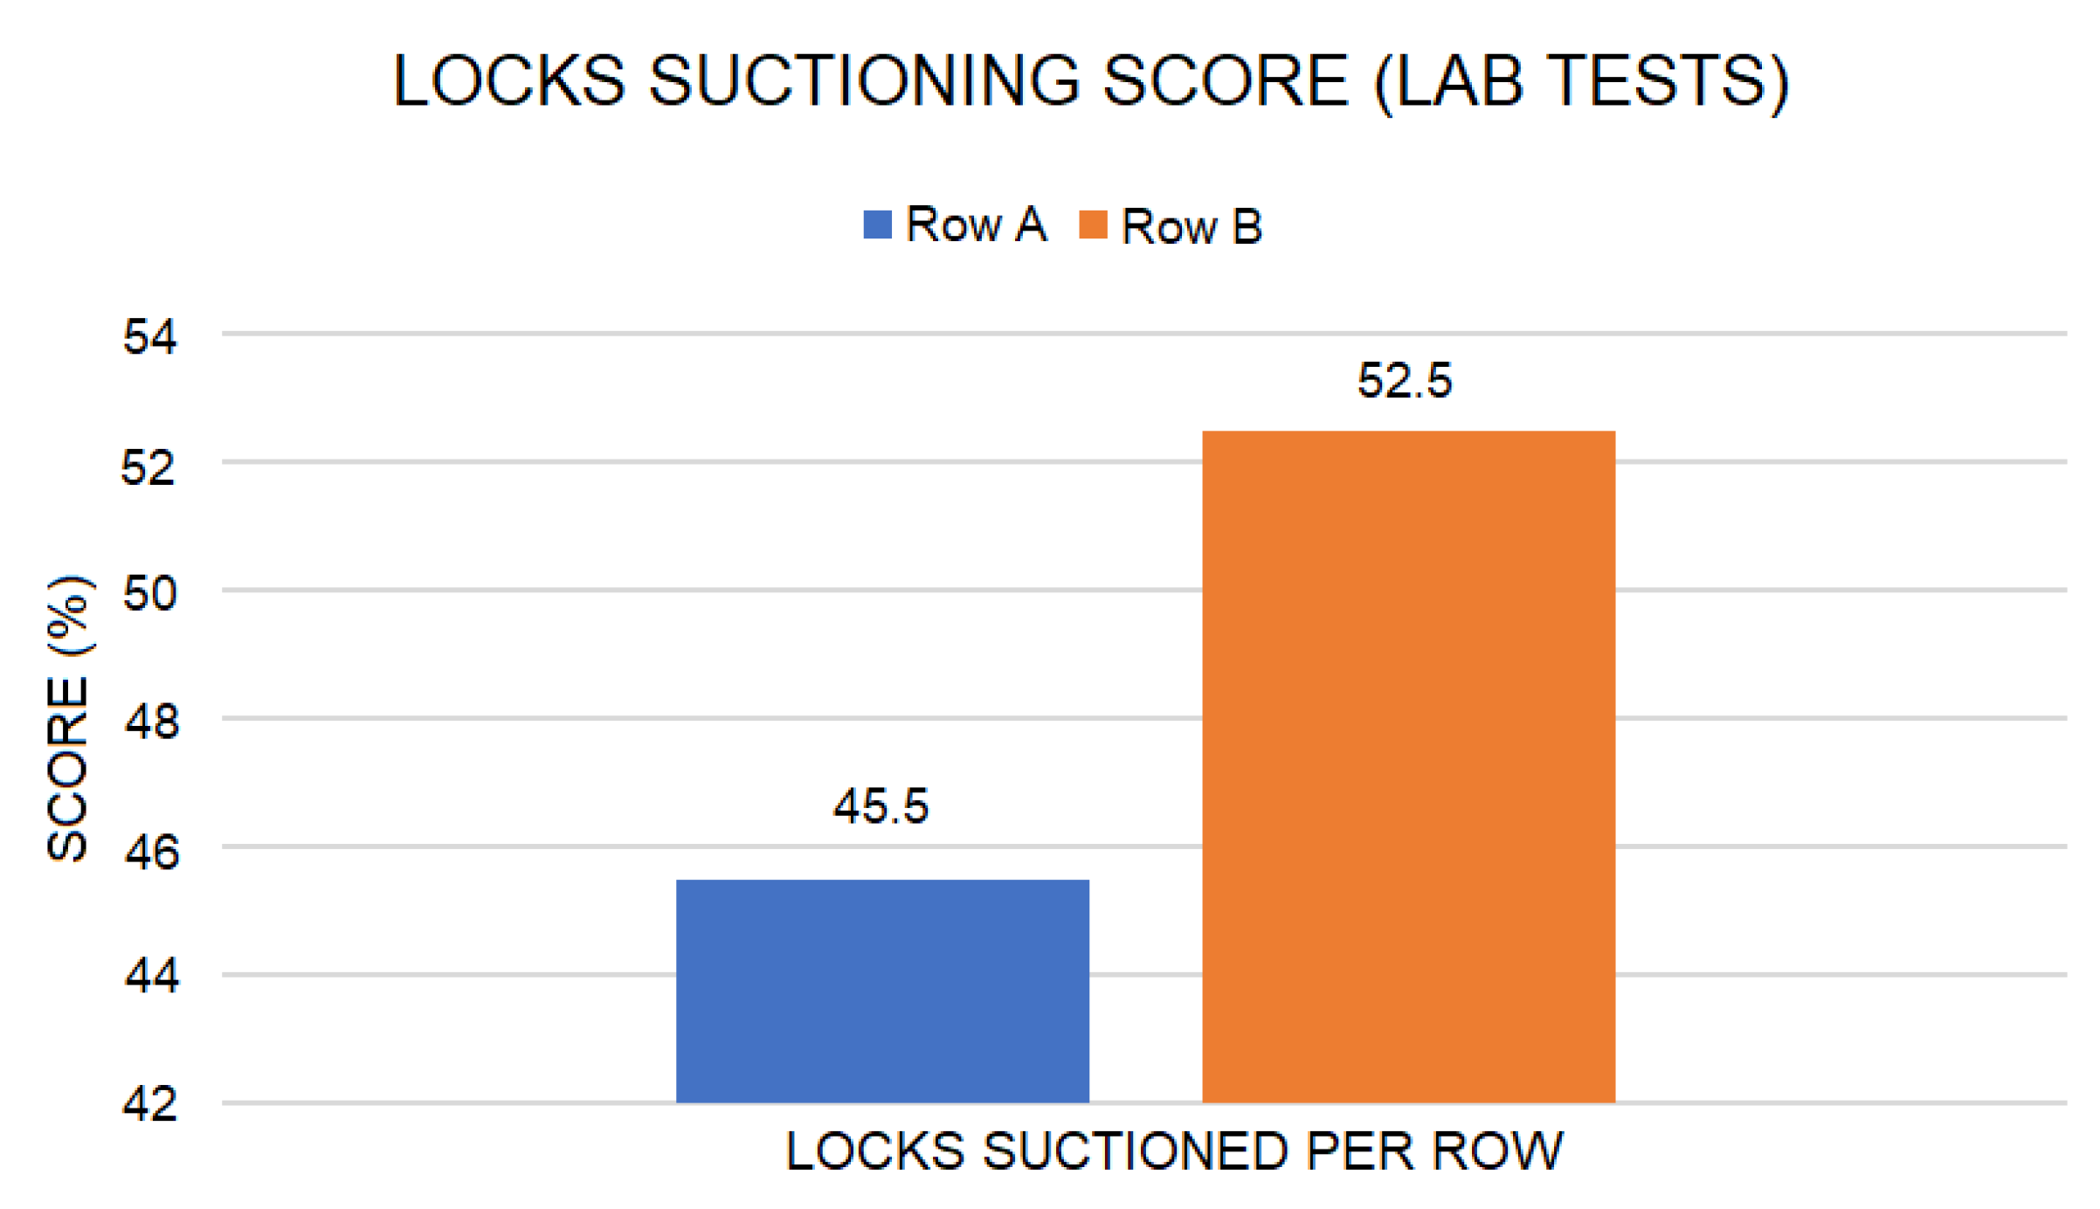2100x1209 pixels.
Task: Click the blue Row A legend swatch
Action: 876,225
